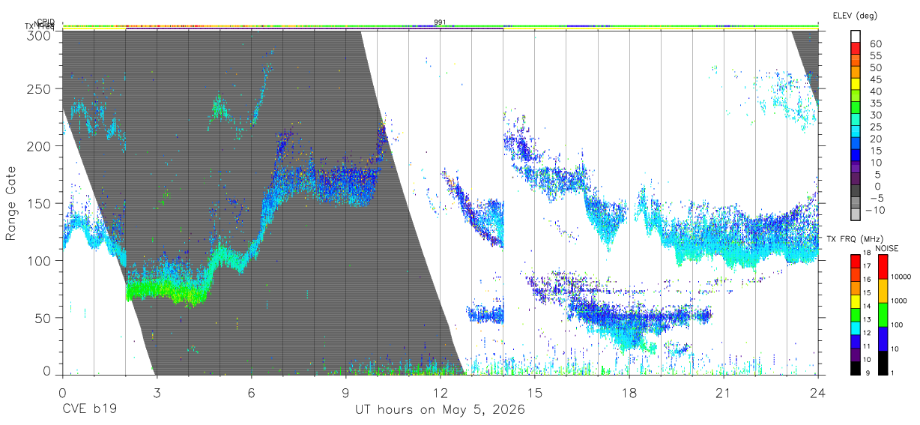Click the white top segment of the ELEV color bar
This screenshot has height=425, width=920.
(x=856, y=37)
